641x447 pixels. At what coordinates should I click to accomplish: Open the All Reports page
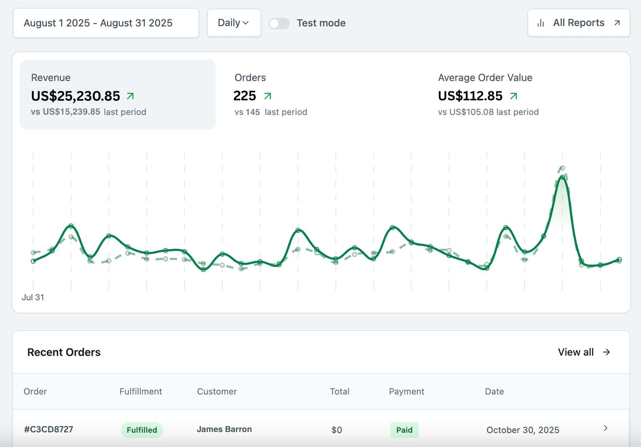578,23
